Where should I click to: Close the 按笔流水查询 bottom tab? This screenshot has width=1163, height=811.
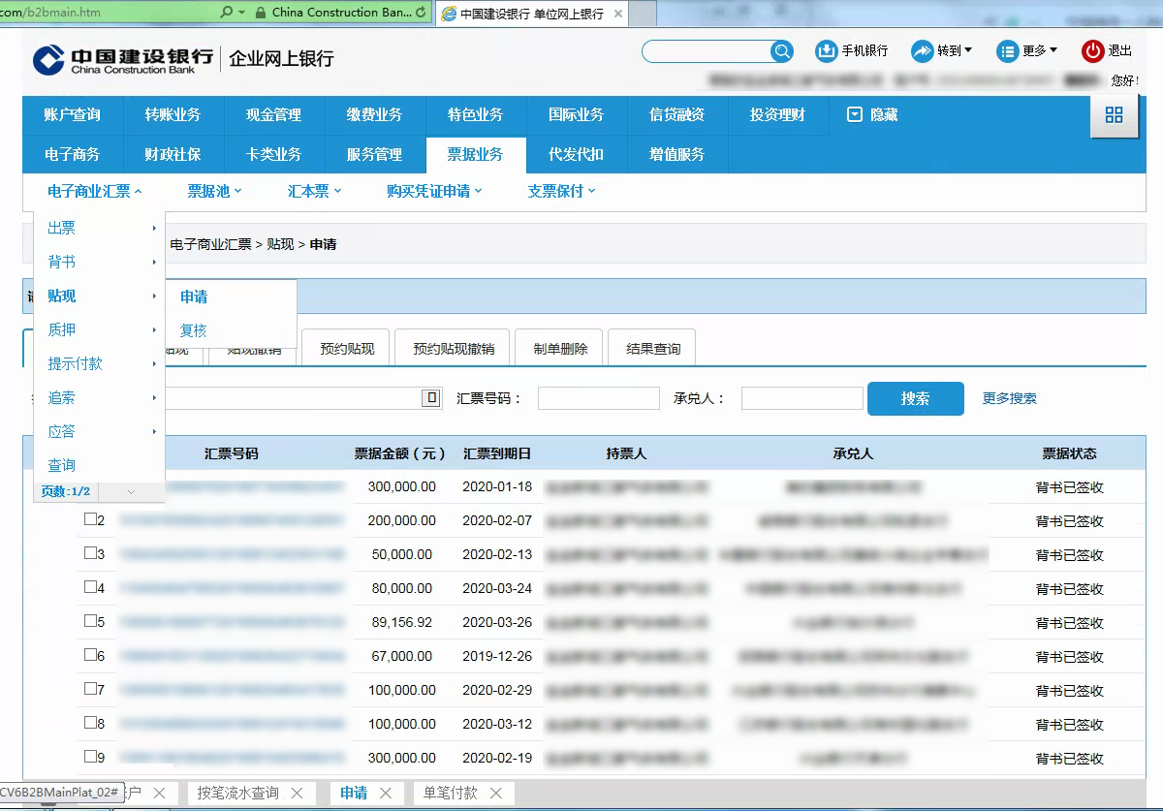coord(297,794)
